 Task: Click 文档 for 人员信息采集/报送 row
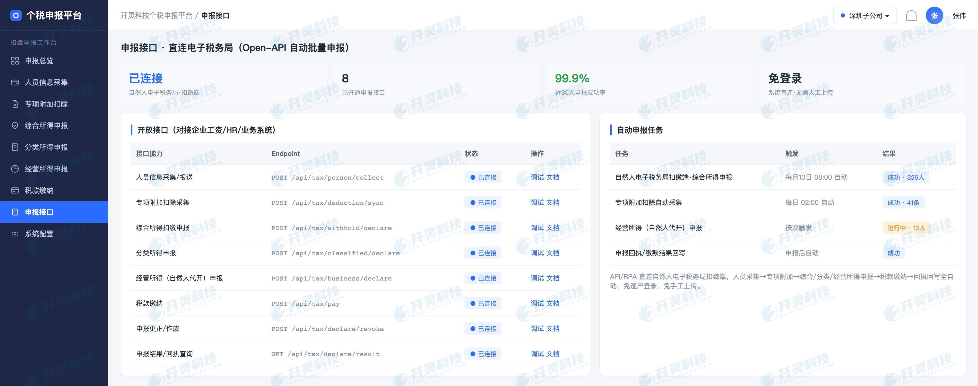(x=553, y=177)
